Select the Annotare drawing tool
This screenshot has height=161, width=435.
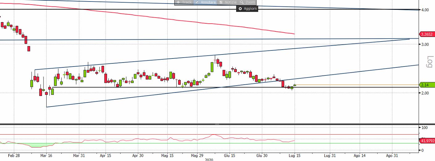coord(206,2)
